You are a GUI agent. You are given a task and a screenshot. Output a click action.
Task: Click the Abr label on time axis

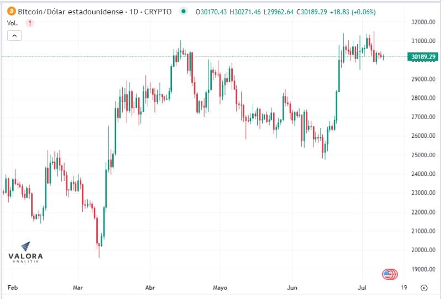150,287
